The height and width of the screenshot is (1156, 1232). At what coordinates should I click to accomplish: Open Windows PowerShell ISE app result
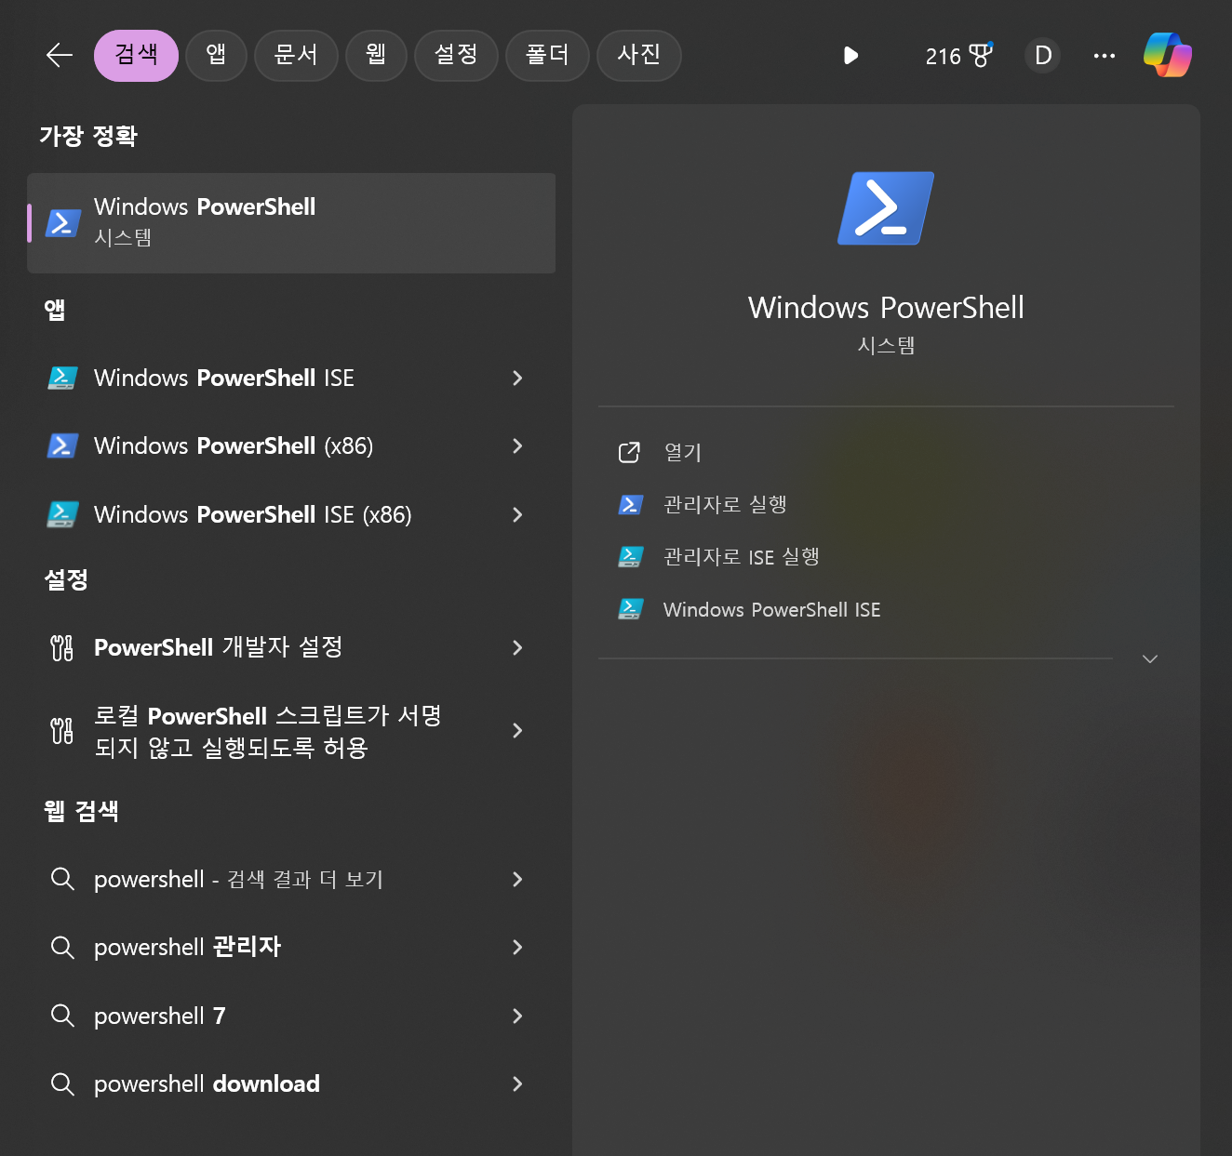click(291, 378)
